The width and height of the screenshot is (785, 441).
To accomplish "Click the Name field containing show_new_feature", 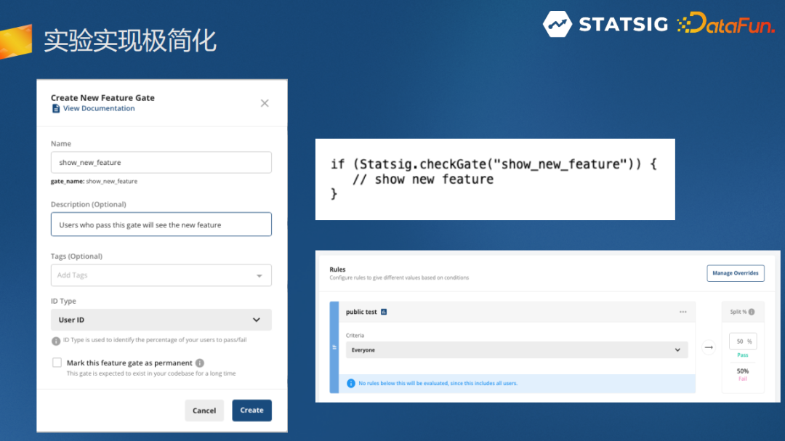I will (x=161, y=163).
